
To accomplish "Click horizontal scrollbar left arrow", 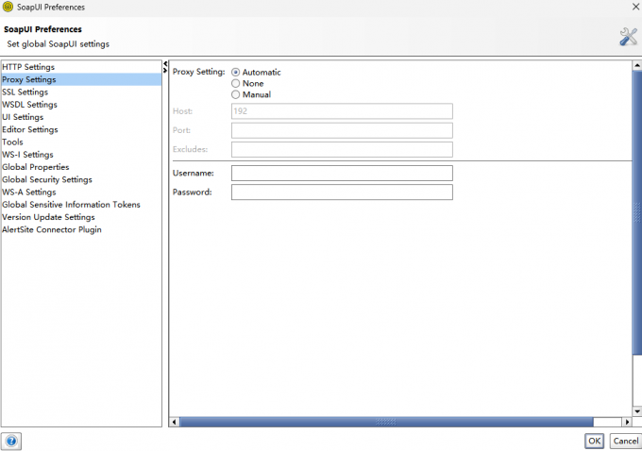I will 174,422.
